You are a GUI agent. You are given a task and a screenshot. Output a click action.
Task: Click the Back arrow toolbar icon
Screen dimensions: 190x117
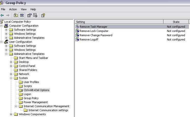click(x=2, y=15)
